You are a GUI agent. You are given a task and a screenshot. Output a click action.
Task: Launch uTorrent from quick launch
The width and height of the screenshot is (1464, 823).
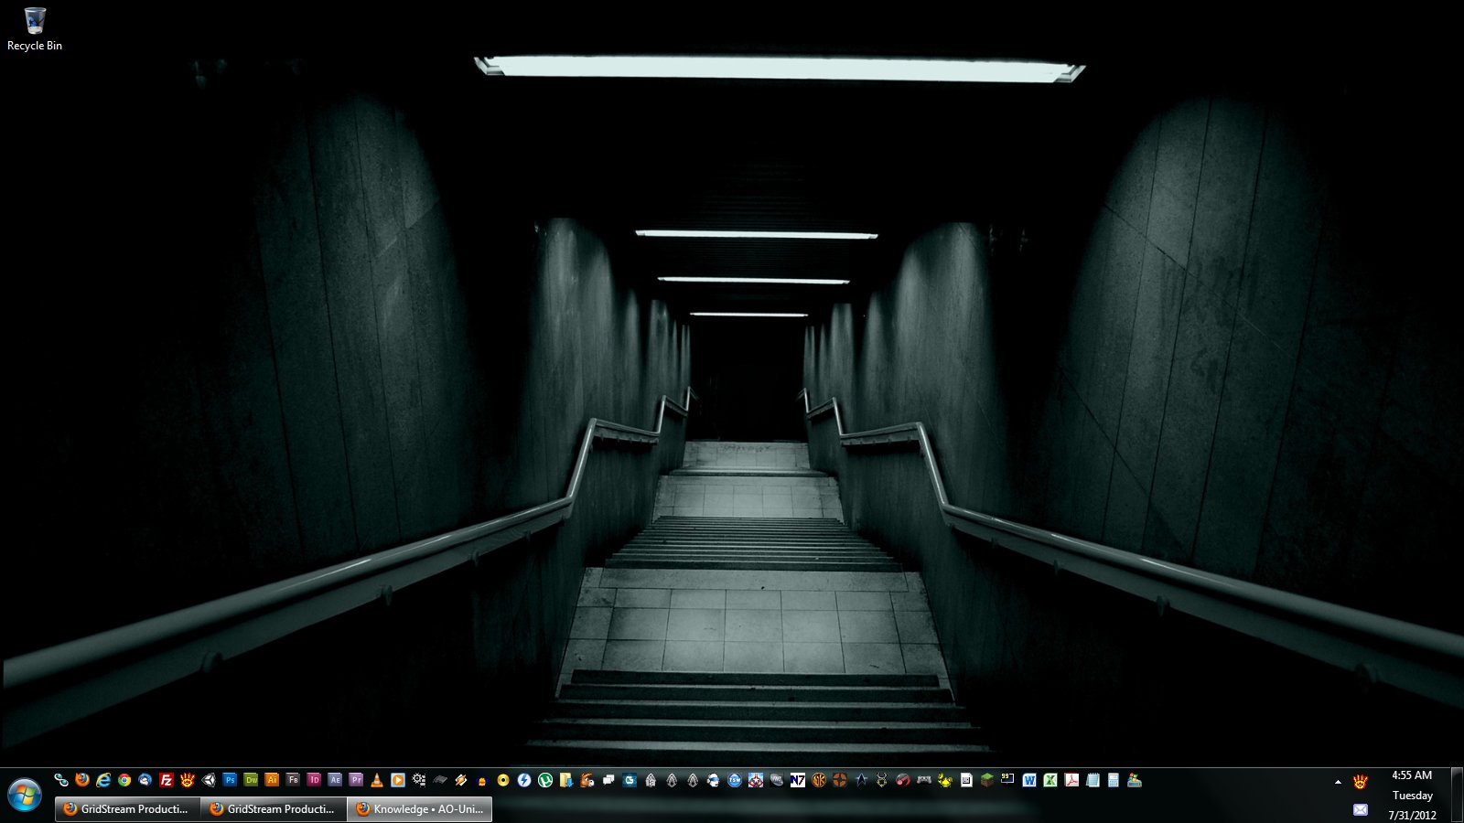click(x=545, y=780)
